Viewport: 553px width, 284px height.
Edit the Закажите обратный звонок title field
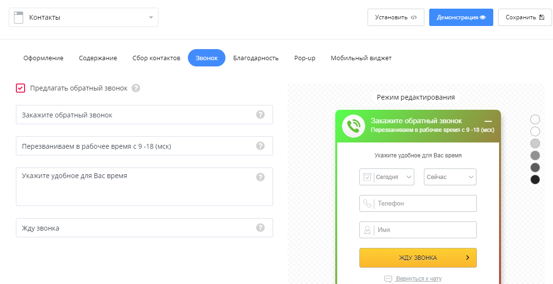(x=144, y=115)
